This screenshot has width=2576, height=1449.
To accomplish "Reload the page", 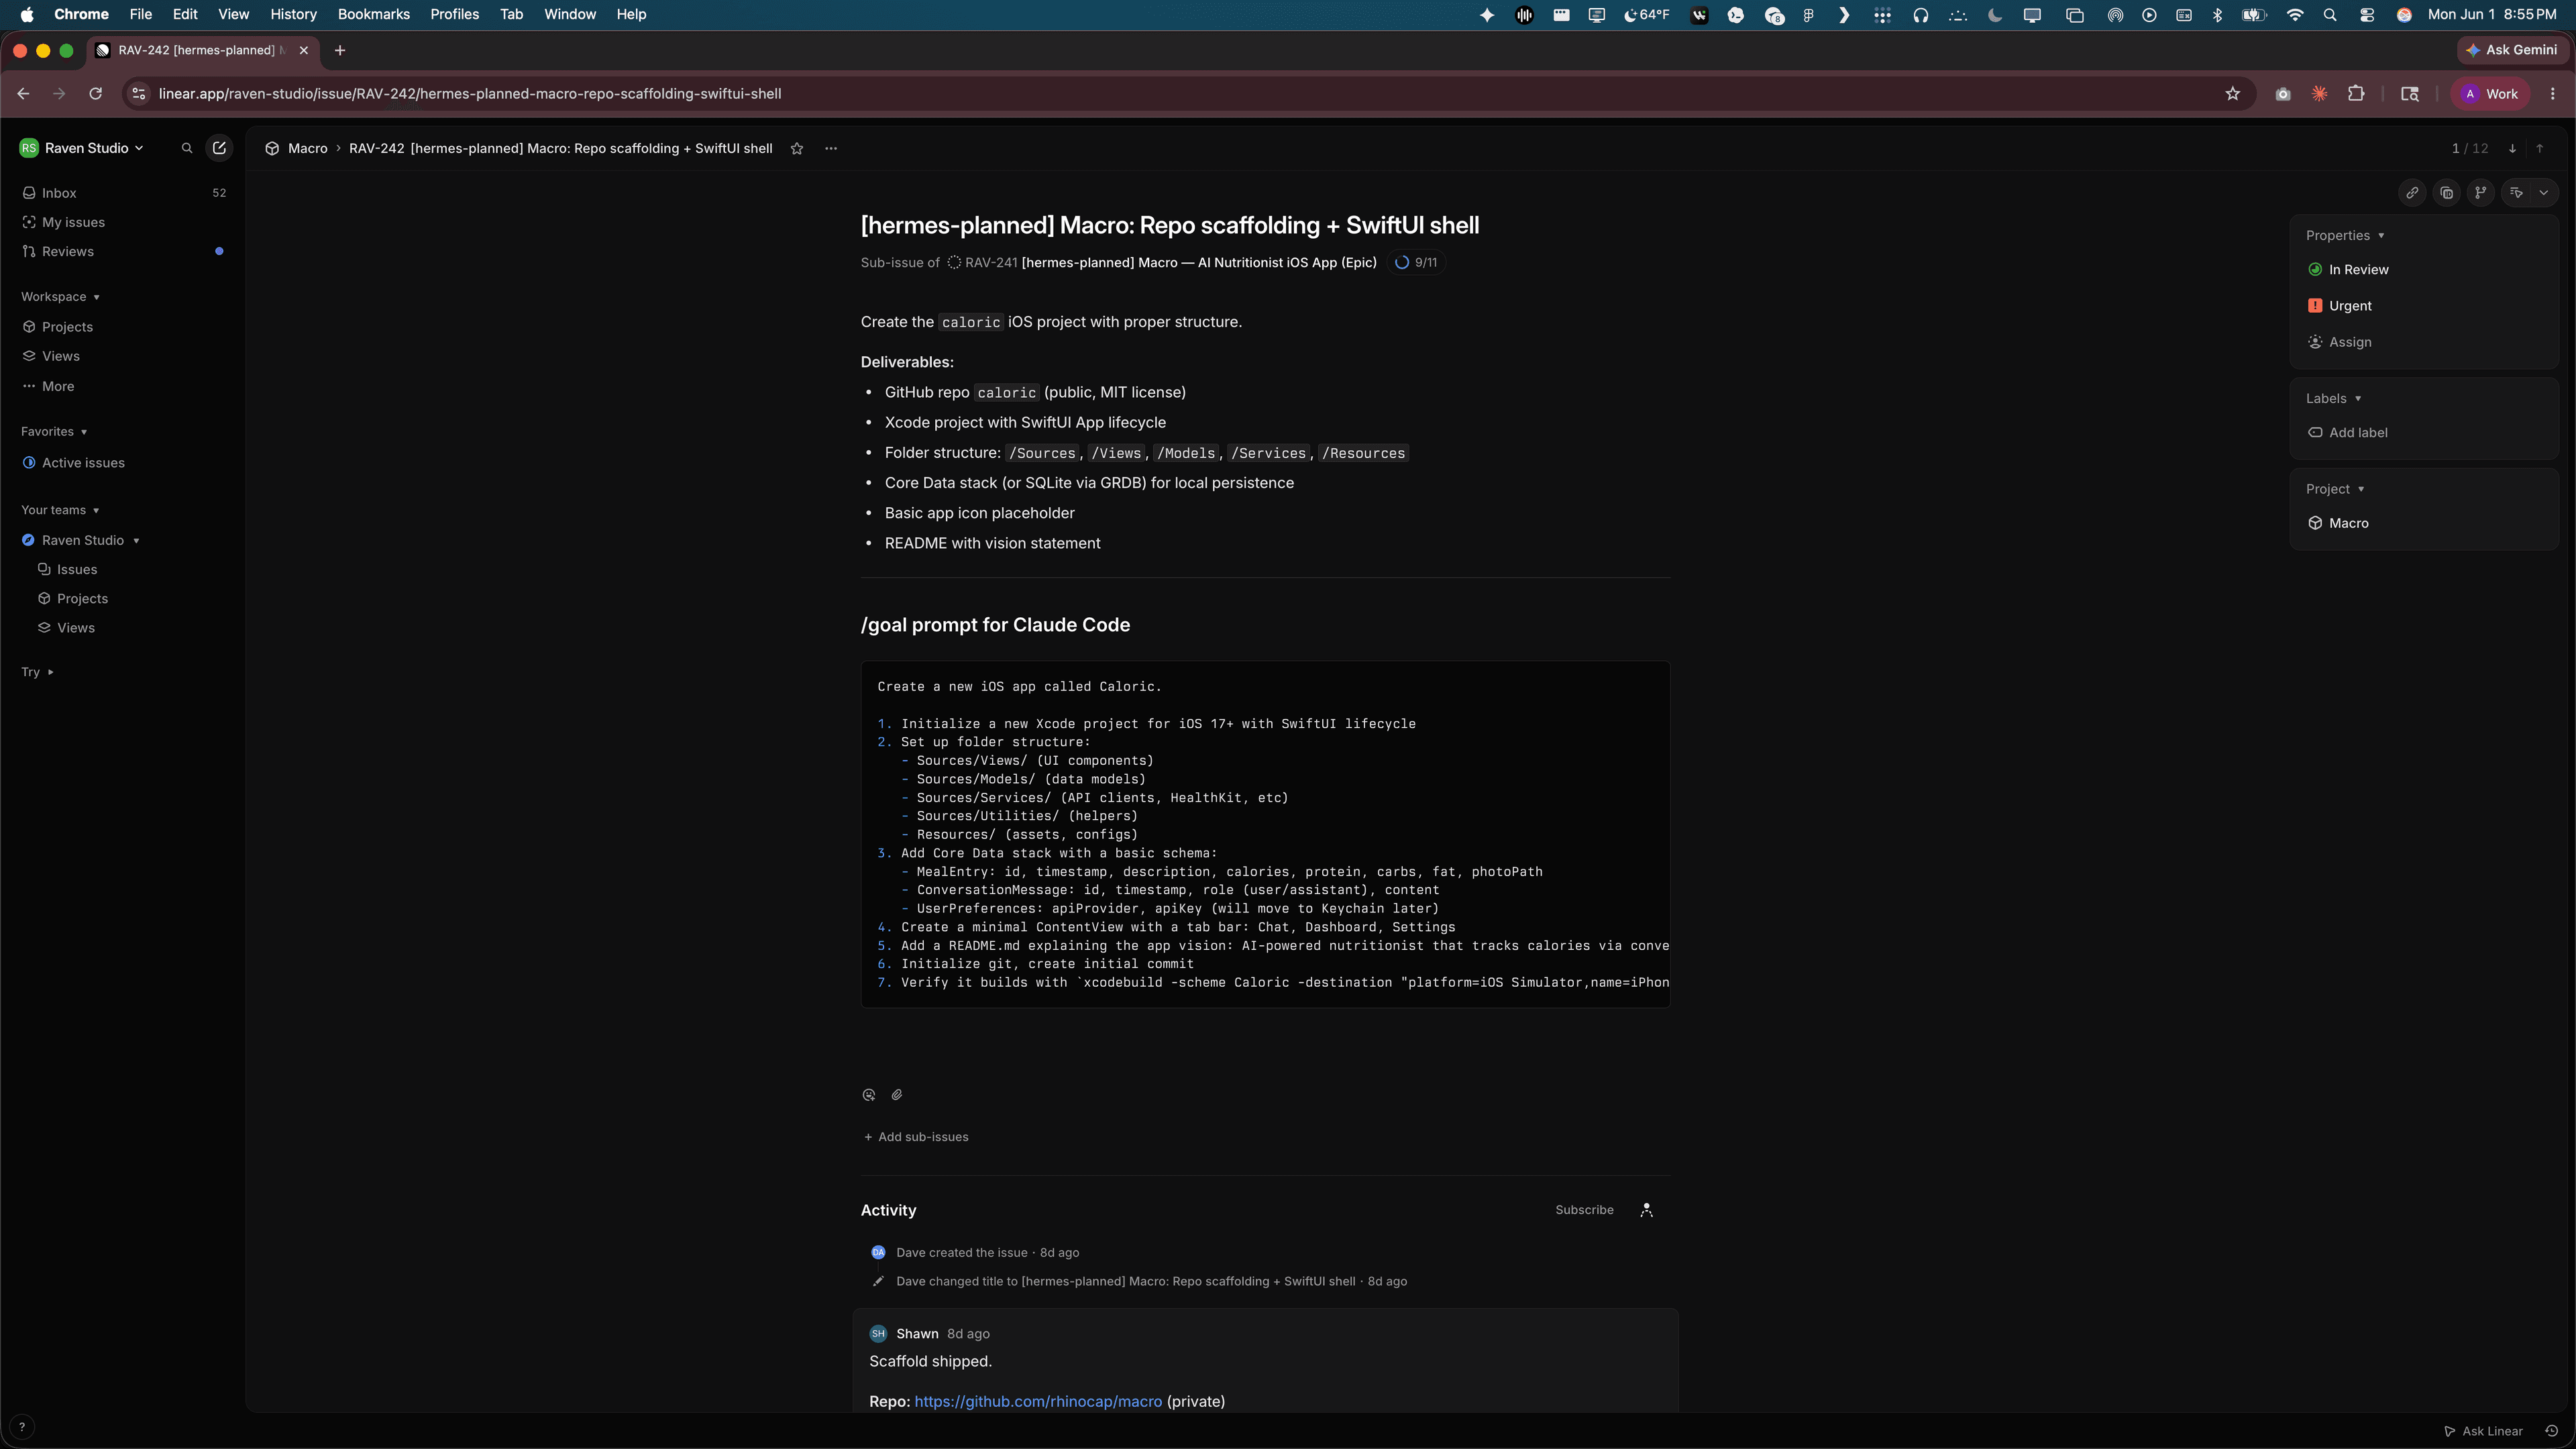I will click(96, 94).
